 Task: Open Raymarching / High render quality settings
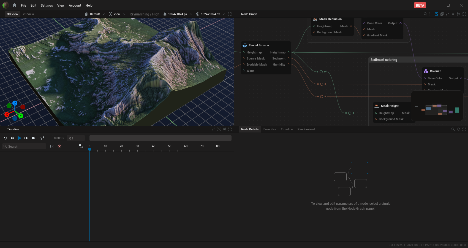tap(144, 14)
